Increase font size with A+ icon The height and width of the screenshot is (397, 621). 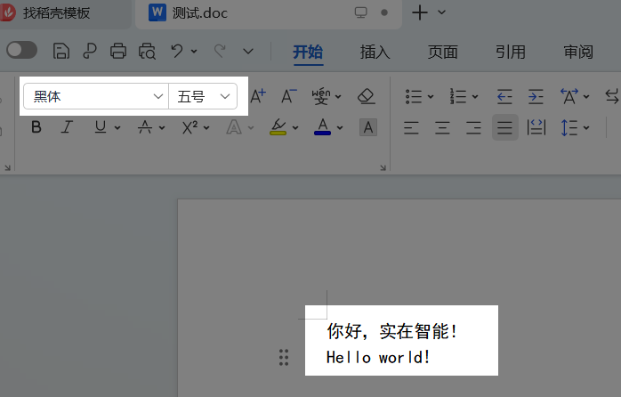pos(259,96)
